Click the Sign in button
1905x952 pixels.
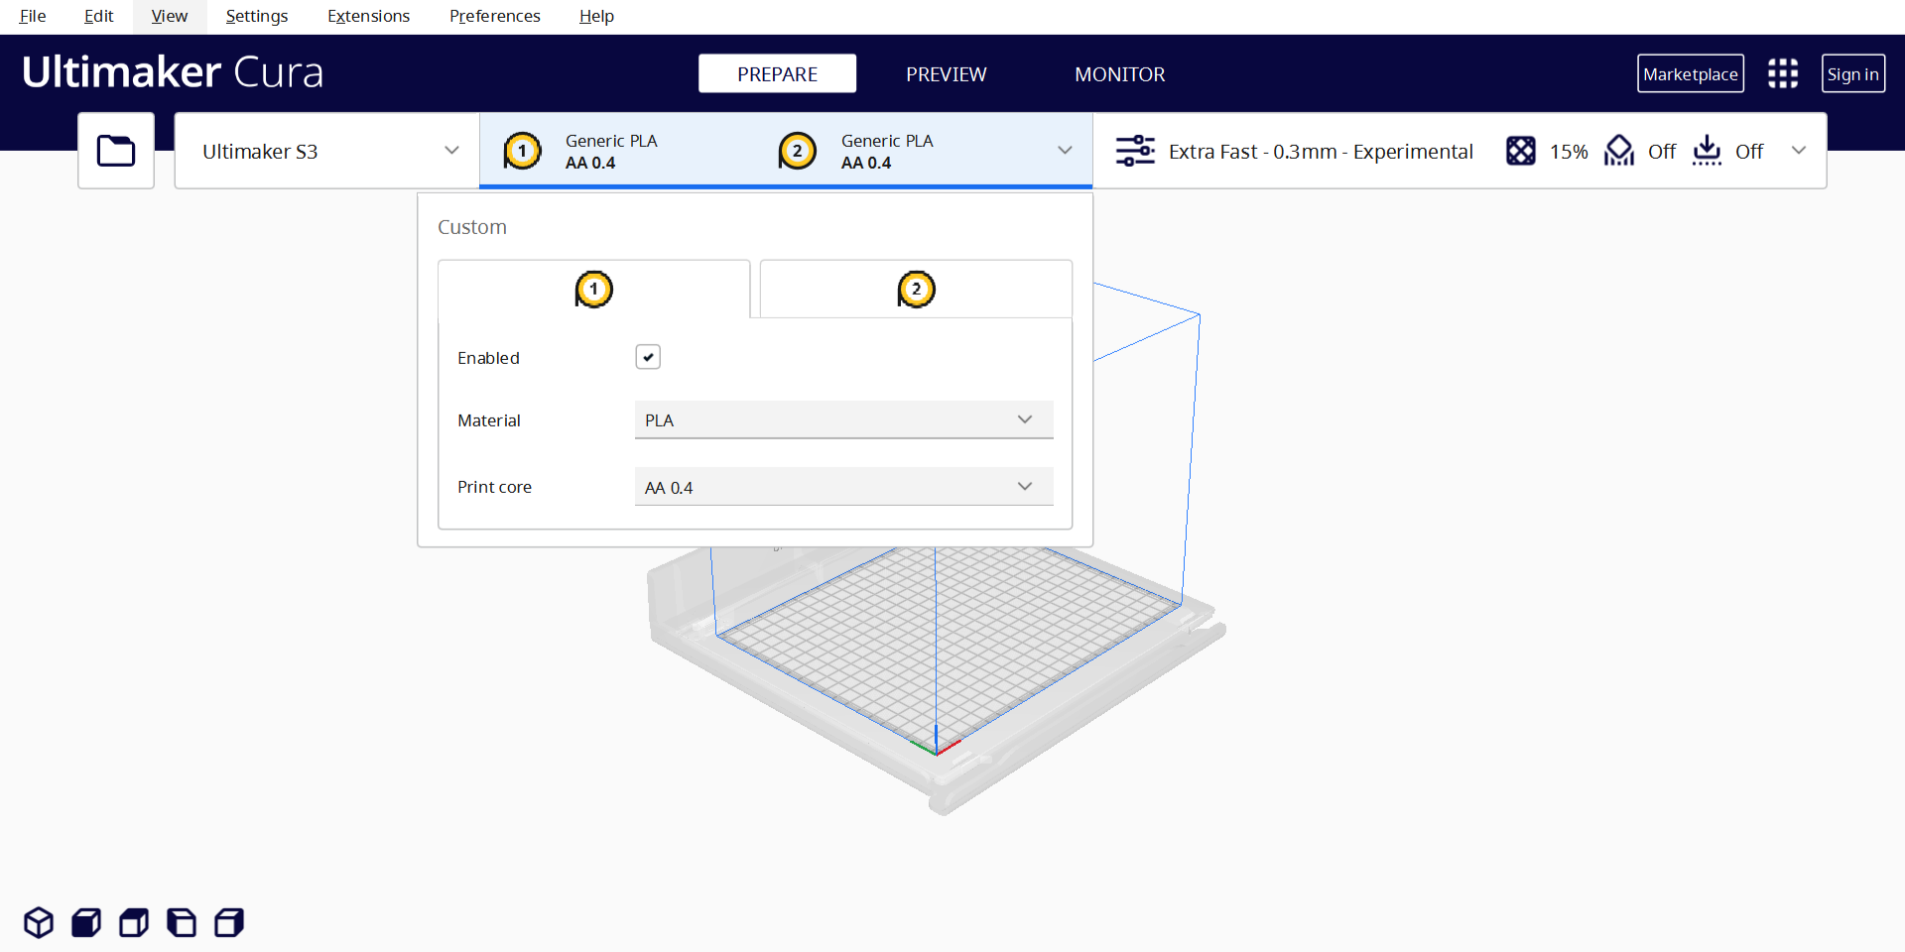tap(1852, 74)
